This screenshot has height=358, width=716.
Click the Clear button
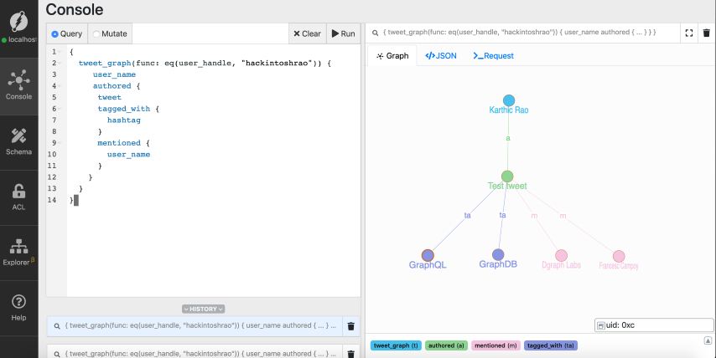coord(306,33)
